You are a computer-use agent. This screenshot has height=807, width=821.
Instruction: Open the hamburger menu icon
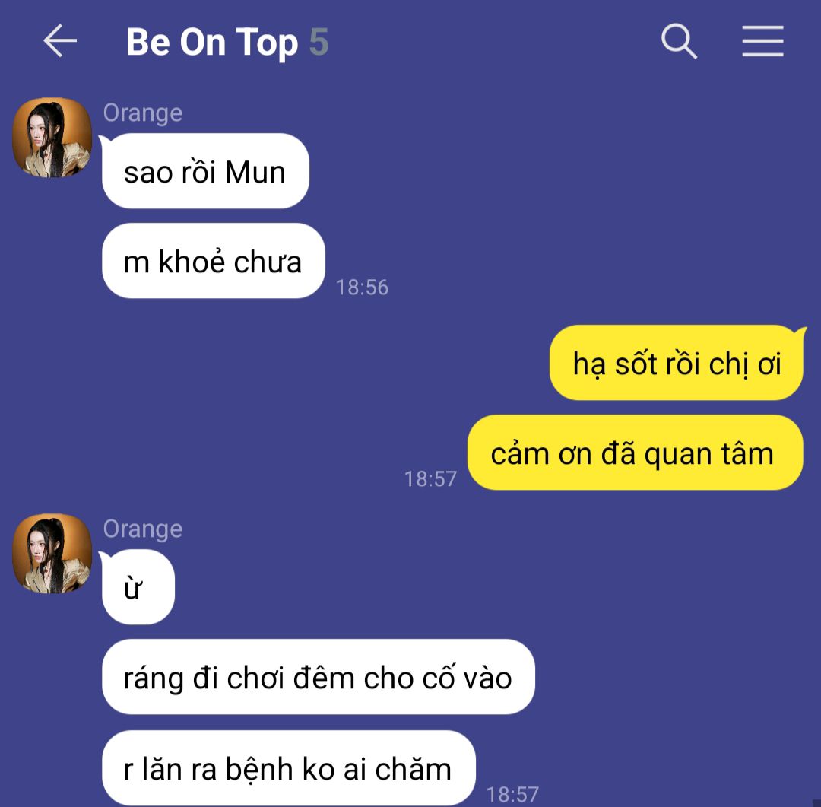[762, 41]
